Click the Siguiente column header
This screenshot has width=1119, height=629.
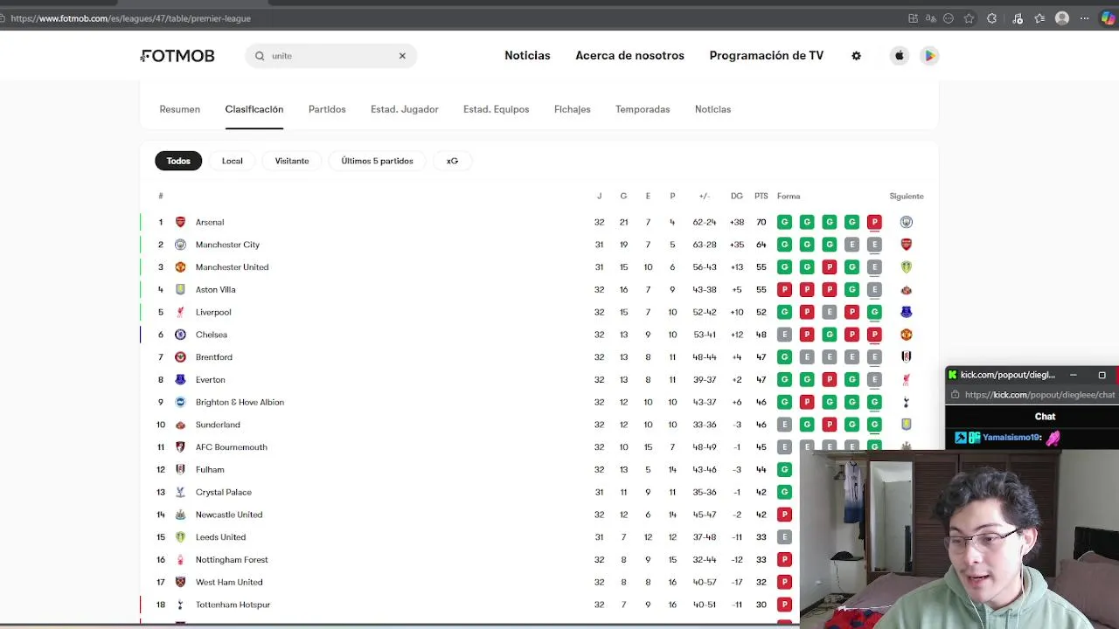(x=907, y=197)
